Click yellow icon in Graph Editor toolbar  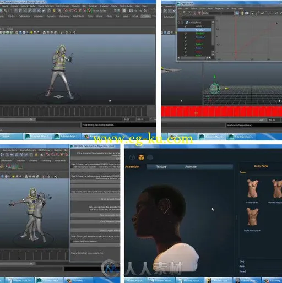[x=242, y=13]
